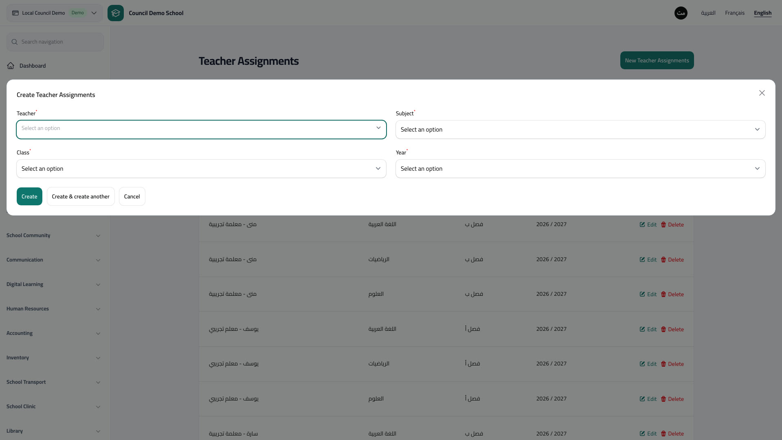Viewport: 782px width, 440px height.
Task: Open the Subject select dropdown
Action: pyautogui.click(x=580, y=130)
